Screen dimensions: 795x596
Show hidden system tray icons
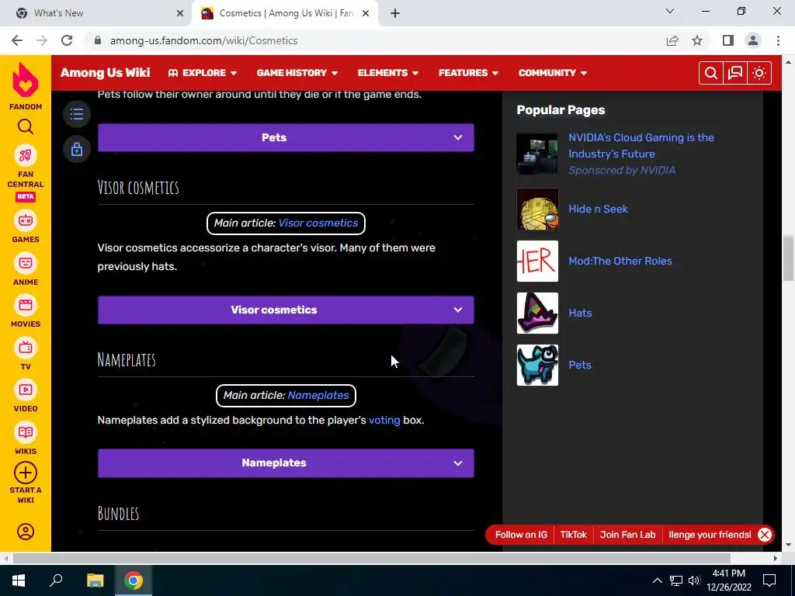(x=657, y=580)
